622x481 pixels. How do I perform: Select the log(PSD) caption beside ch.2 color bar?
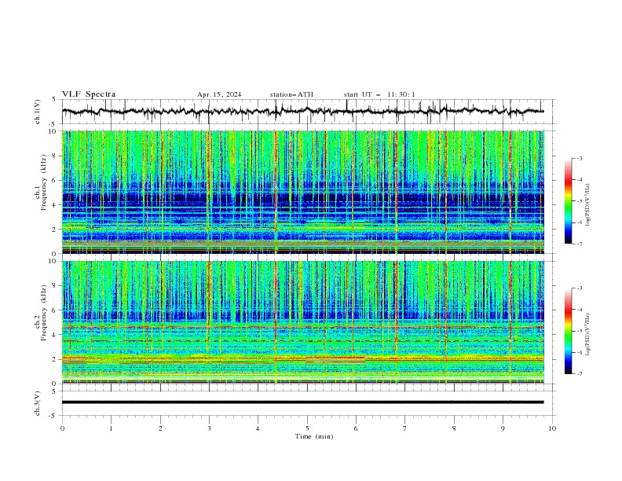point(588,334)
